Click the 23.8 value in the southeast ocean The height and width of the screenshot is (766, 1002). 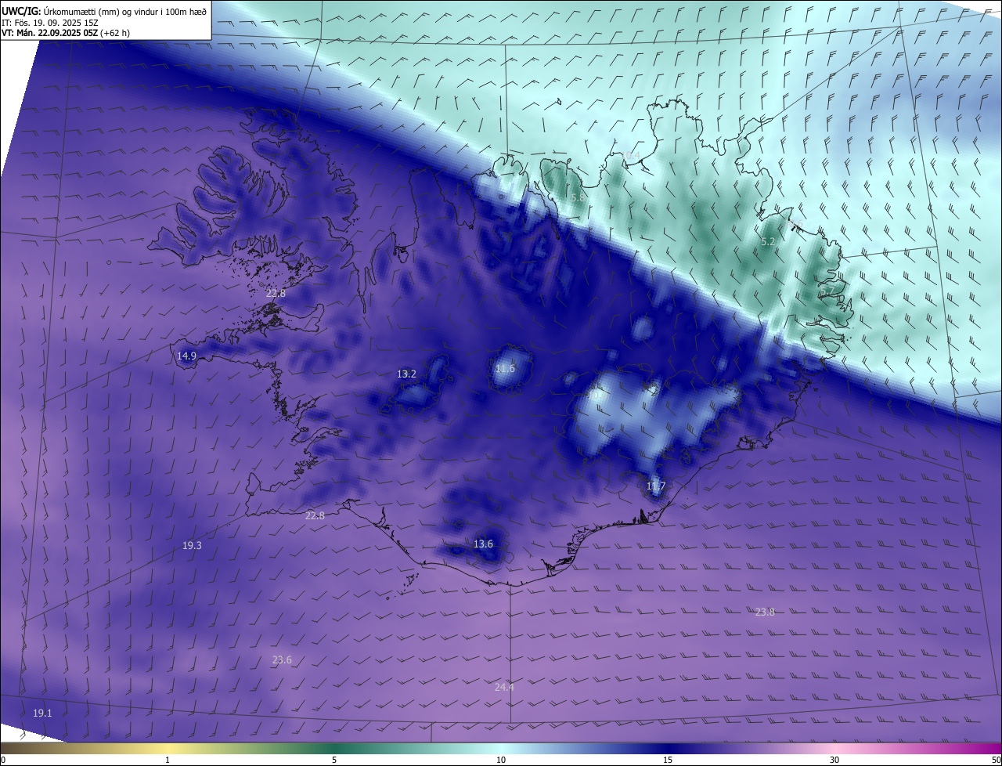point(765,612)
